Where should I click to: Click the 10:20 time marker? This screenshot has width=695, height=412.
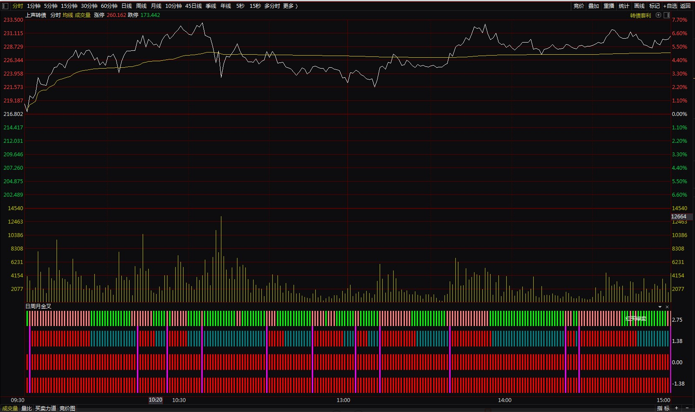155,400
